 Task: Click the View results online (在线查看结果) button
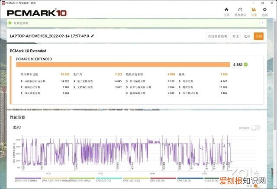217,36
